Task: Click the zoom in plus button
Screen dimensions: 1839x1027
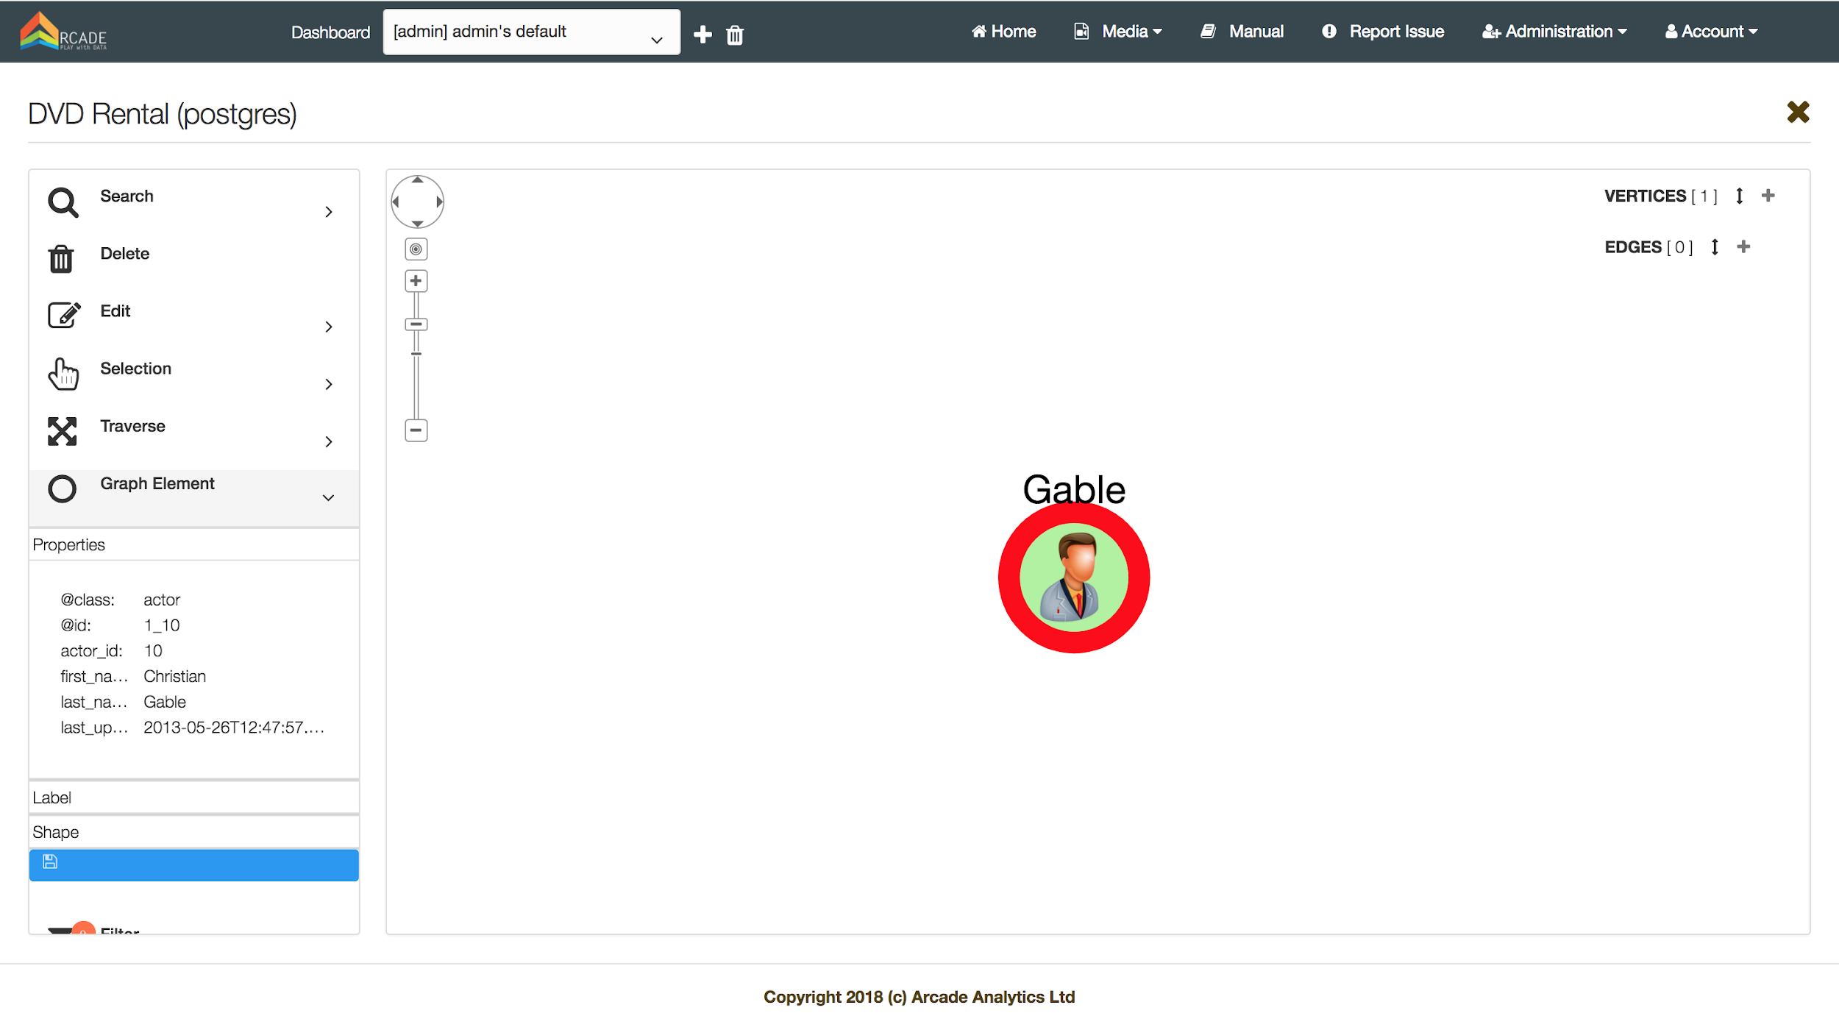Action: 416,281
